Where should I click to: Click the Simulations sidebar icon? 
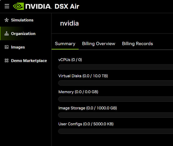[6, 20]
